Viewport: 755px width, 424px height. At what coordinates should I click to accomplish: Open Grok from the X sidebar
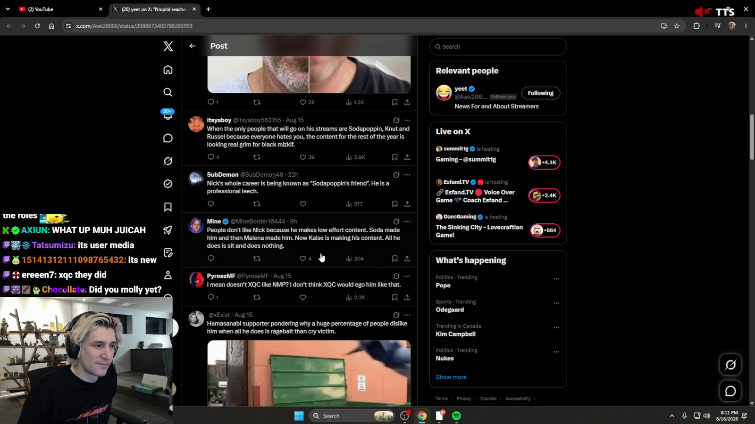168,161
